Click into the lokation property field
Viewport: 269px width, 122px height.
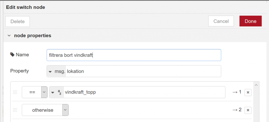143,71
